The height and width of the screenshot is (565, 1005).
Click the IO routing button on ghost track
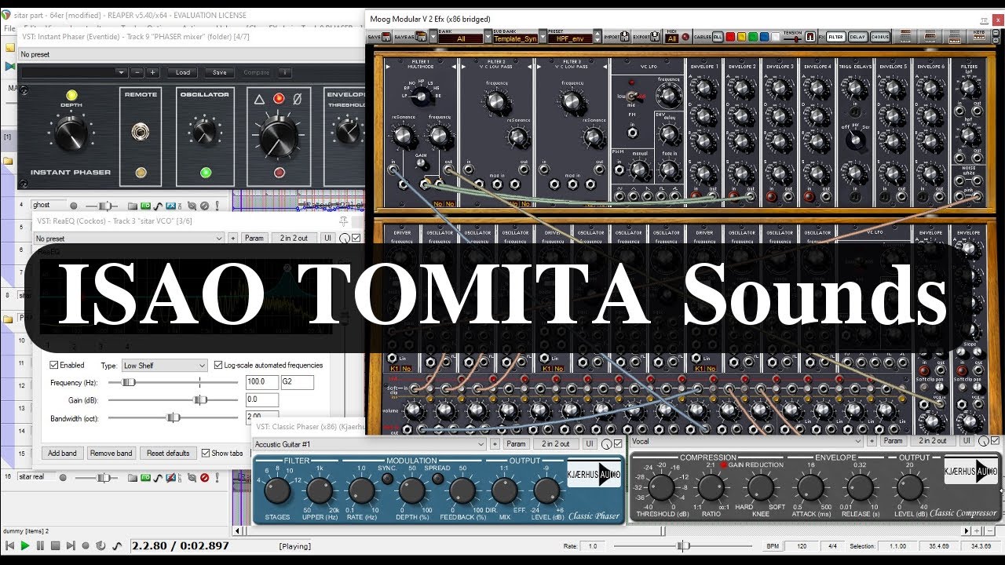[x=145, y=206]
